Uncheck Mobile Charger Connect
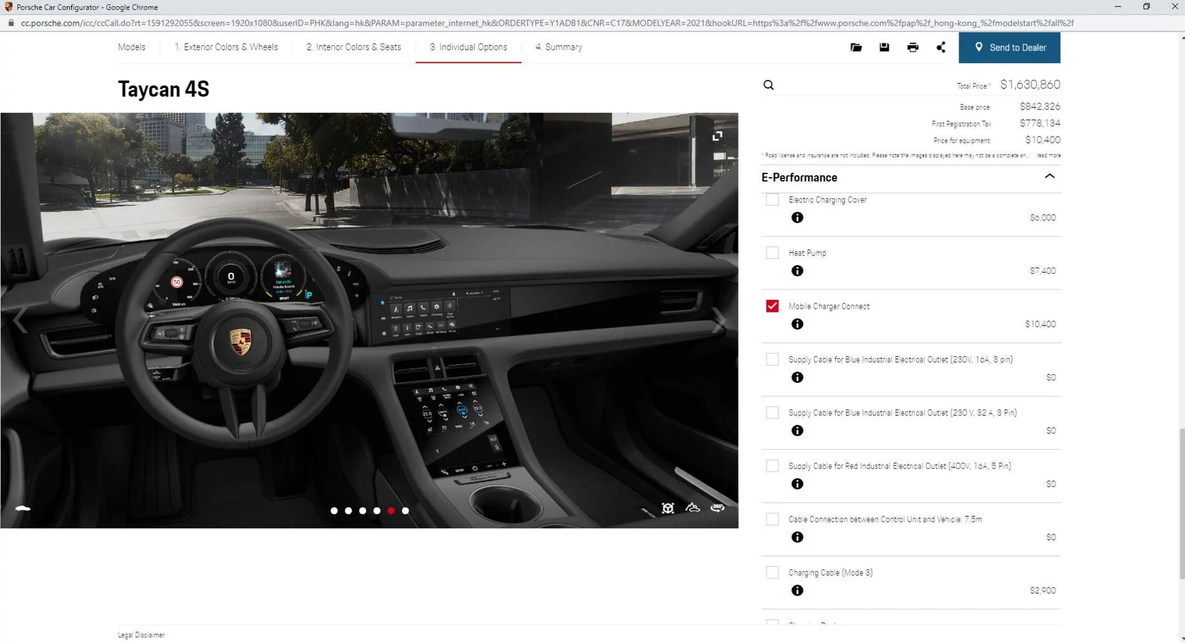 pos(772,306)
